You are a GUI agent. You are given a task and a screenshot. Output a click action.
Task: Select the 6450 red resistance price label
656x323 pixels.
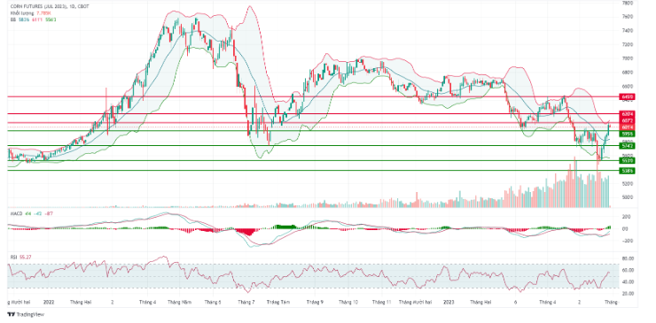pos(627,97)
